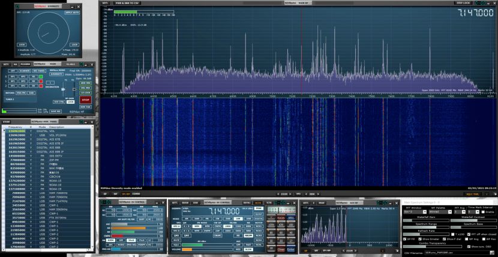Click the STORE button in Memory Panel

coord(7,122)
